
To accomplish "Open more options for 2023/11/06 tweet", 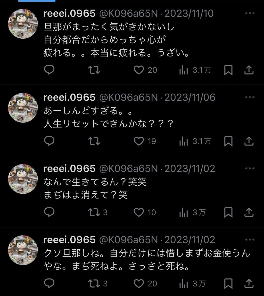I will (250, 97).
